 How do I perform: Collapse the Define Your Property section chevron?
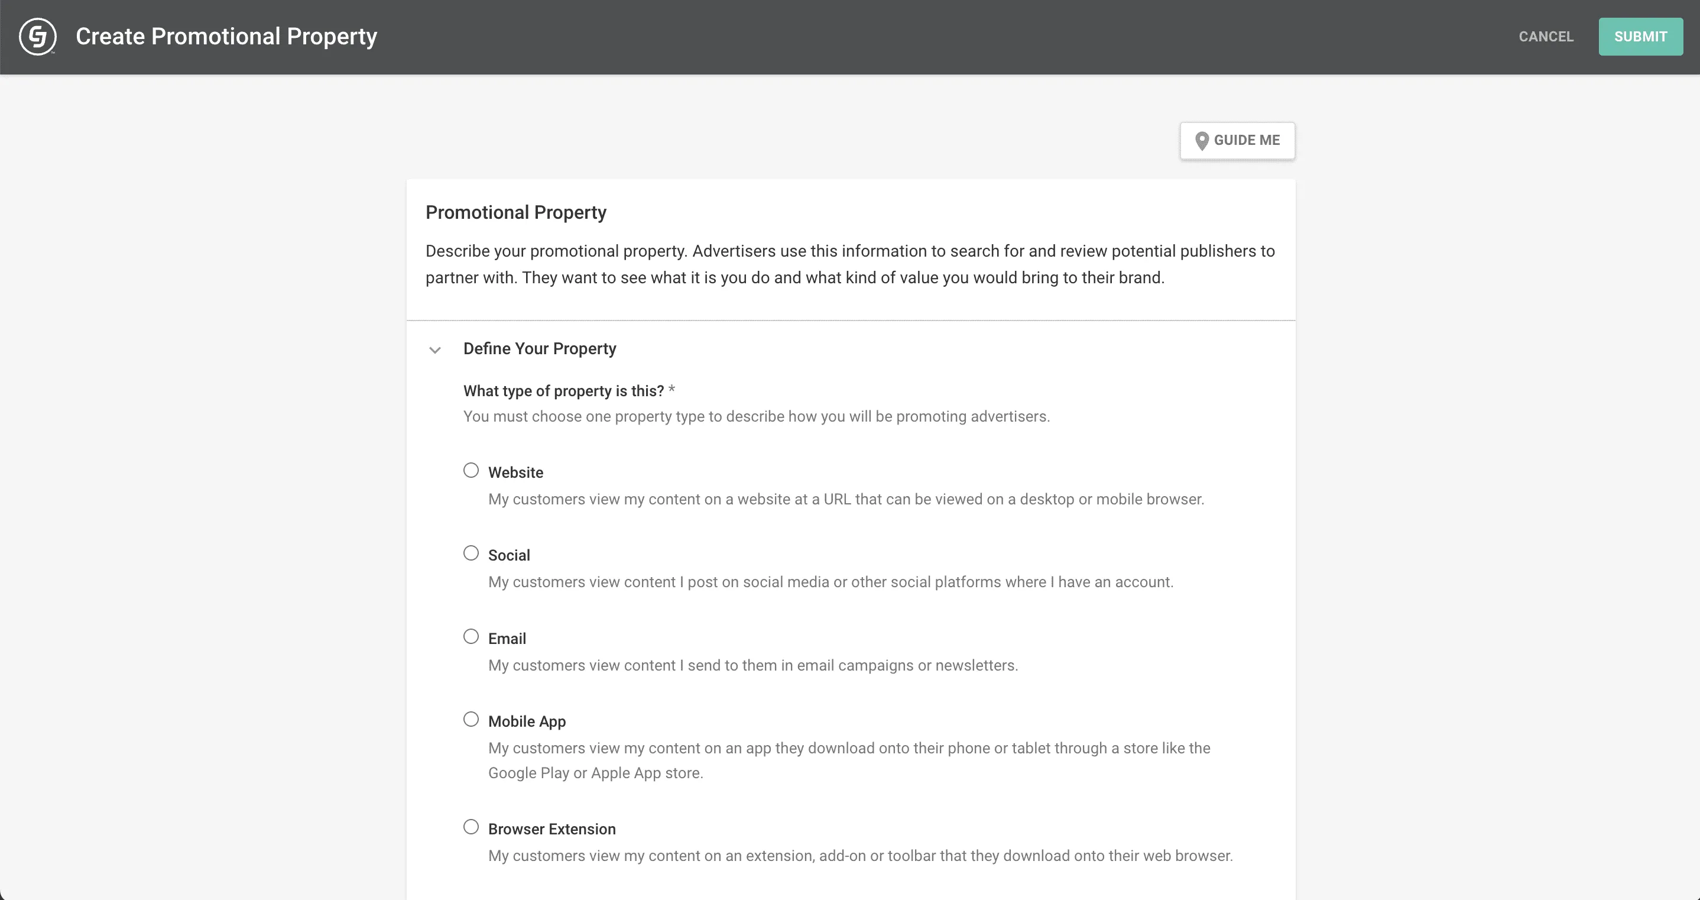tap(435, 350)
